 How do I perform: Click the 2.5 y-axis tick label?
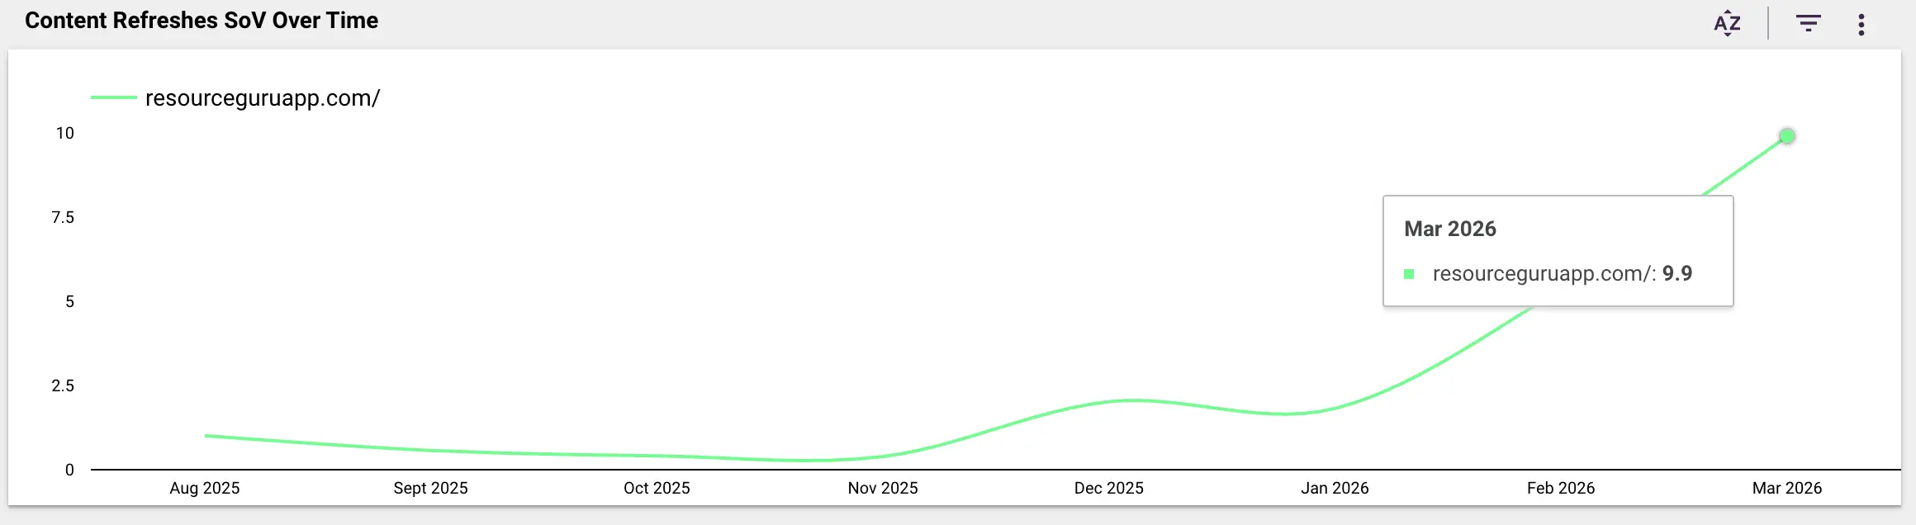point(63,385)
